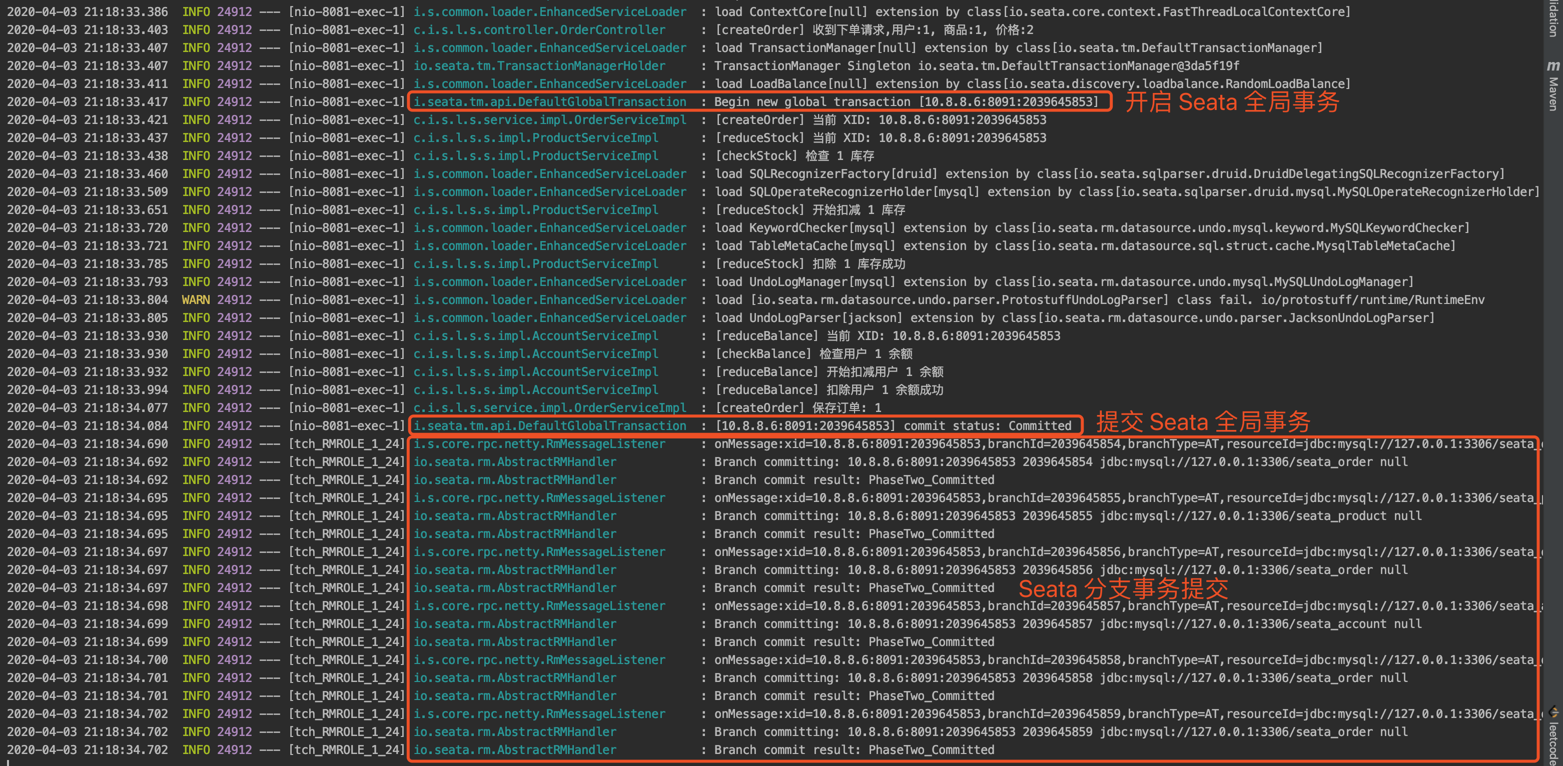
Task: Click OrderController class link in log
Action: click(x=539, y=29)
